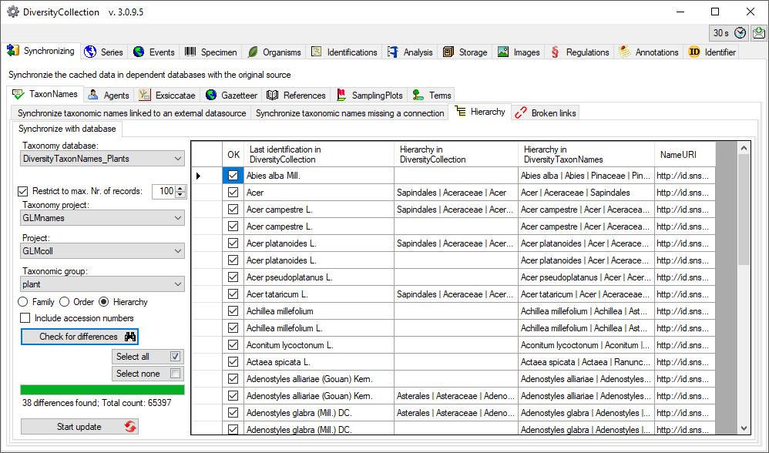
Task: Click the Gazetteer globe icon
Action: [211, 96]
